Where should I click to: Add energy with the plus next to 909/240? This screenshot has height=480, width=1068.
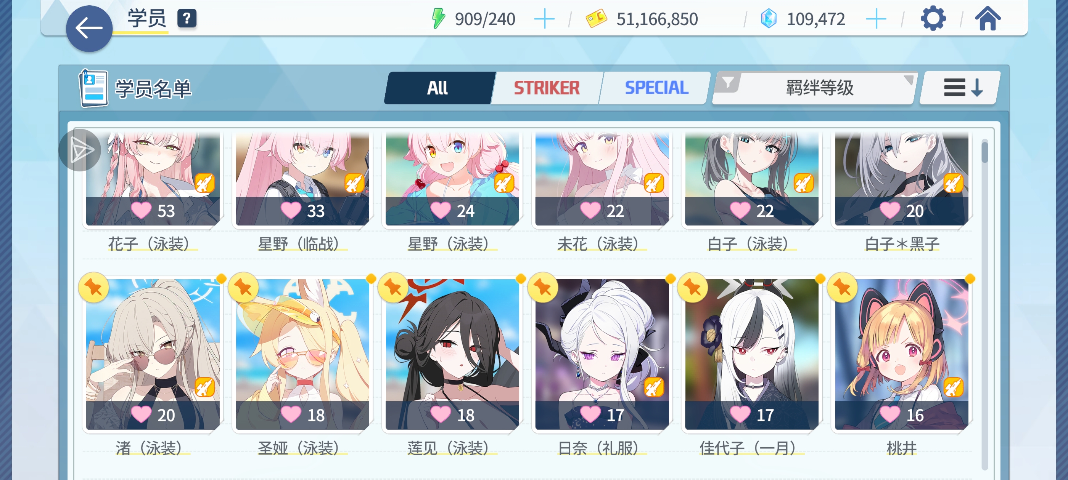click(x=544, y=19)
